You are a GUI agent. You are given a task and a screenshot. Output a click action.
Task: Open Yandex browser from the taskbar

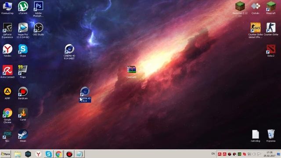(38, 154)
